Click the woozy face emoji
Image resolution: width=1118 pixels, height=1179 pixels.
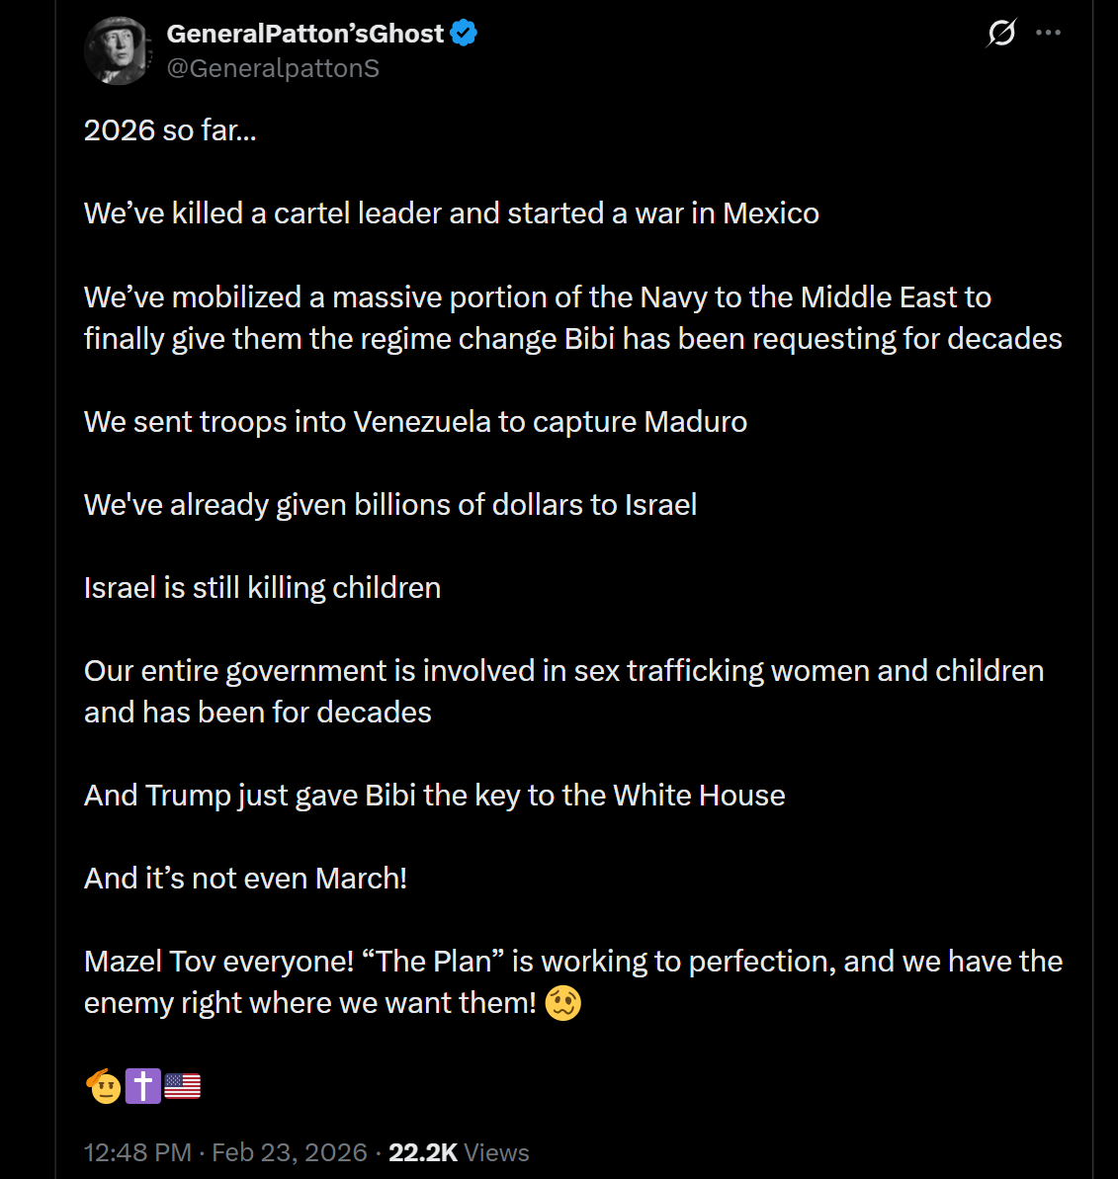click(x=563, y=1003)
